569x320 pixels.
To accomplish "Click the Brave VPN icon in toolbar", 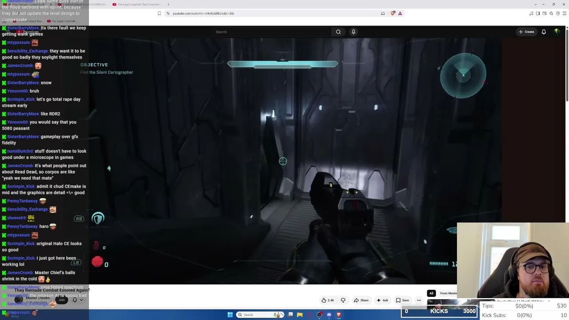I will (x=558, y=13).
